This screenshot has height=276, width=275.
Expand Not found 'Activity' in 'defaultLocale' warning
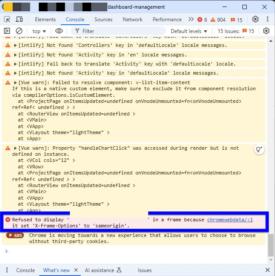(15, 73)
